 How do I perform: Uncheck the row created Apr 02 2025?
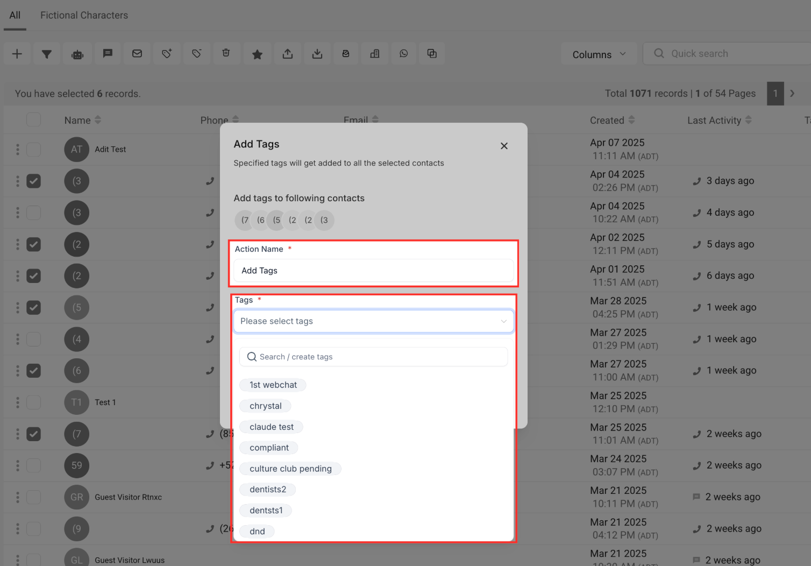click(x=34, y=244)
